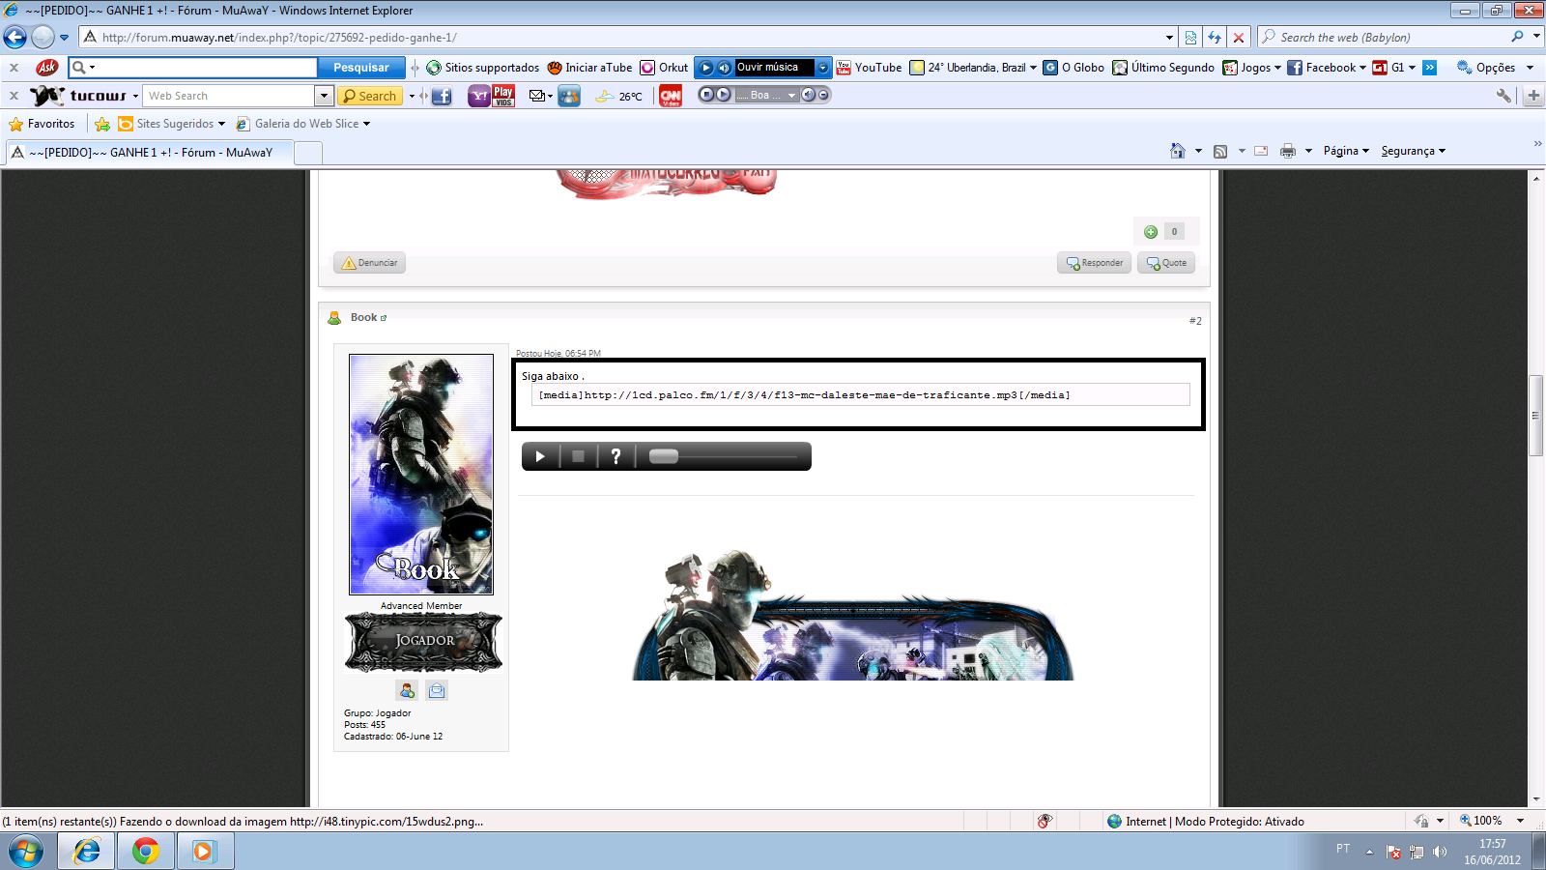Click the Ask toolbar logo
The width and height of the screenshot is (1546, 870).
(46, 68)
